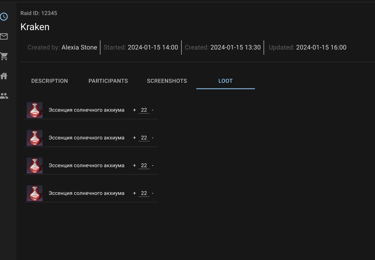The width and height of the screenshot is (375, 260).
Task: Open the Screenshots tab
Action: pos(167,81)
